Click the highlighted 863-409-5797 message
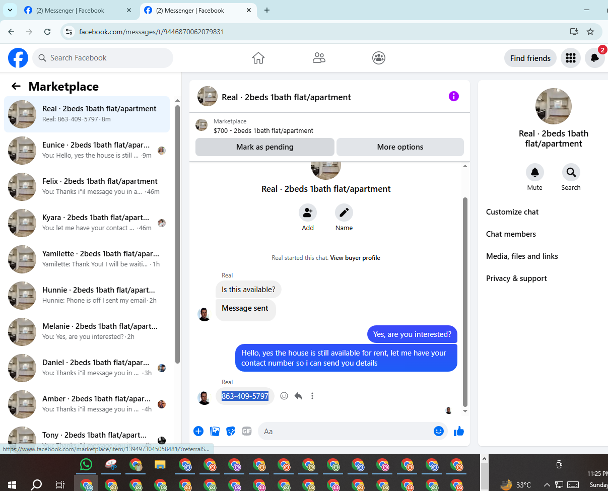Viewport: 608px width, 491px height. 245,396
